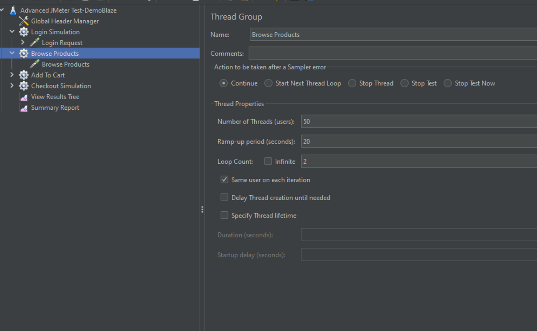Expand the Login Request node

[x=23, y=43]
